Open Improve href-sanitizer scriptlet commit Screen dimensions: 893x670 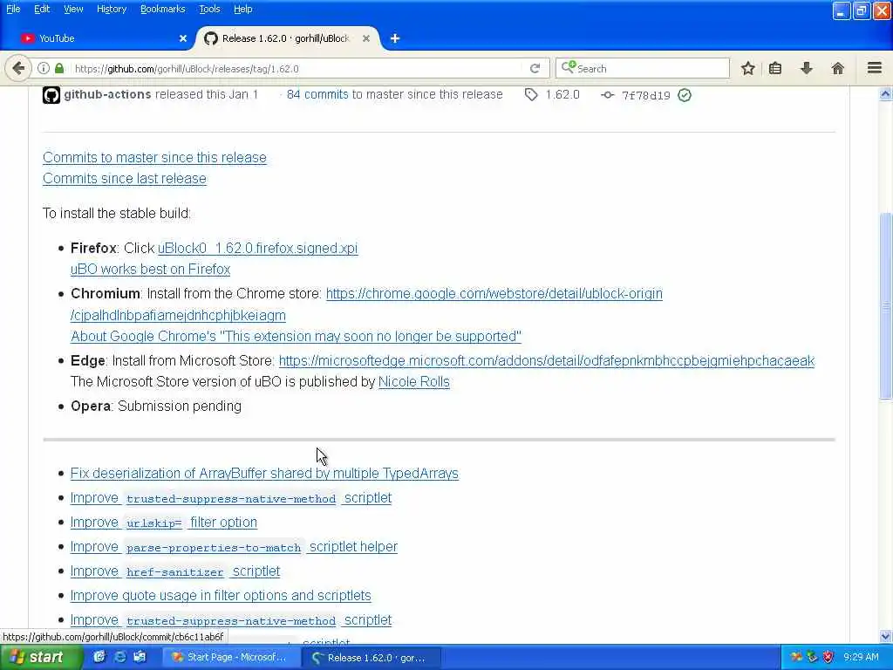point(174,571)
